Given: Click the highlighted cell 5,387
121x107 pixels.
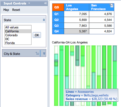Looking at the screenshot, I should point(76,31).
